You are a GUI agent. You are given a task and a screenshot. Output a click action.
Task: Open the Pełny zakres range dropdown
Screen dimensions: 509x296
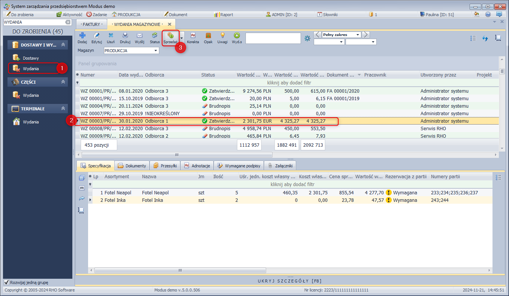click(x=358, y=35)
